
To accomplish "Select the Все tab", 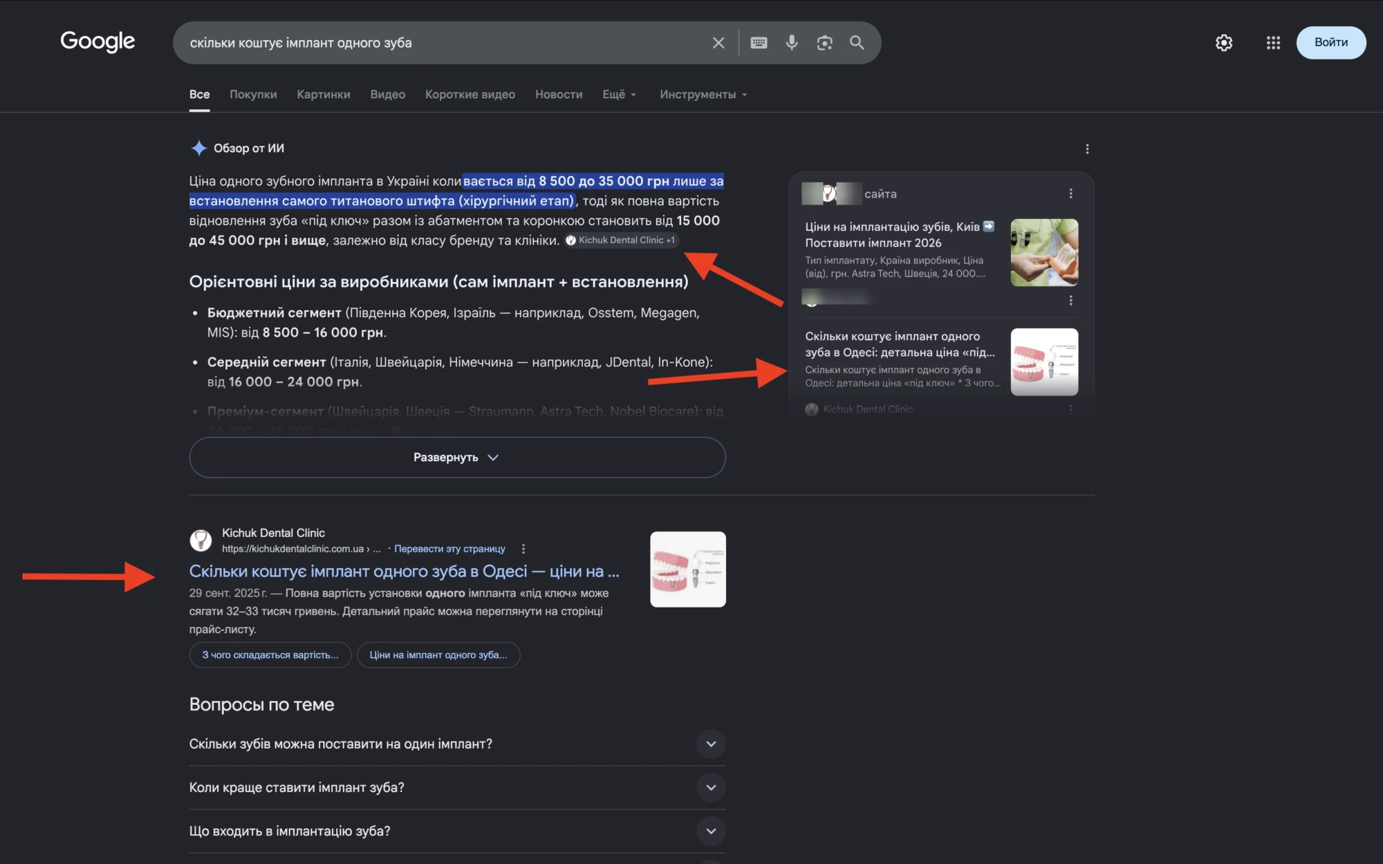I will pos(199,95).
